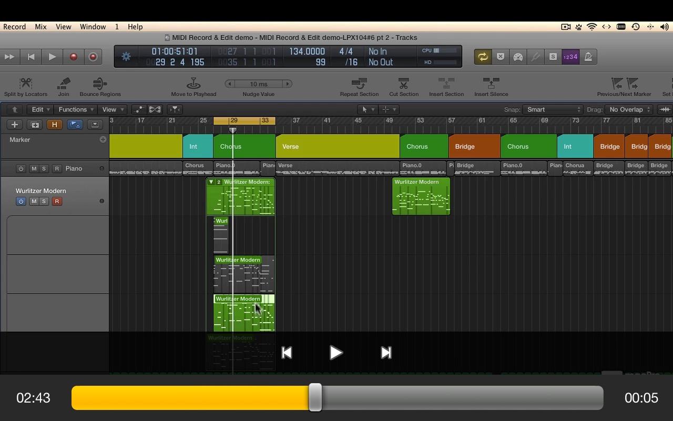Image resolution: width=673 pixels, height=421 pixels.
Task: Click the Cut Section icon
Action: tap(403, 84)
